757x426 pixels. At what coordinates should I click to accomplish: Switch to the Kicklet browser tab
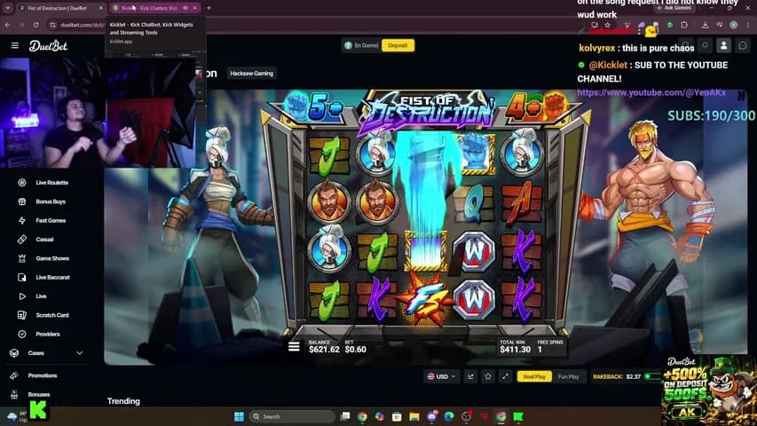click(x=154, y=8)
